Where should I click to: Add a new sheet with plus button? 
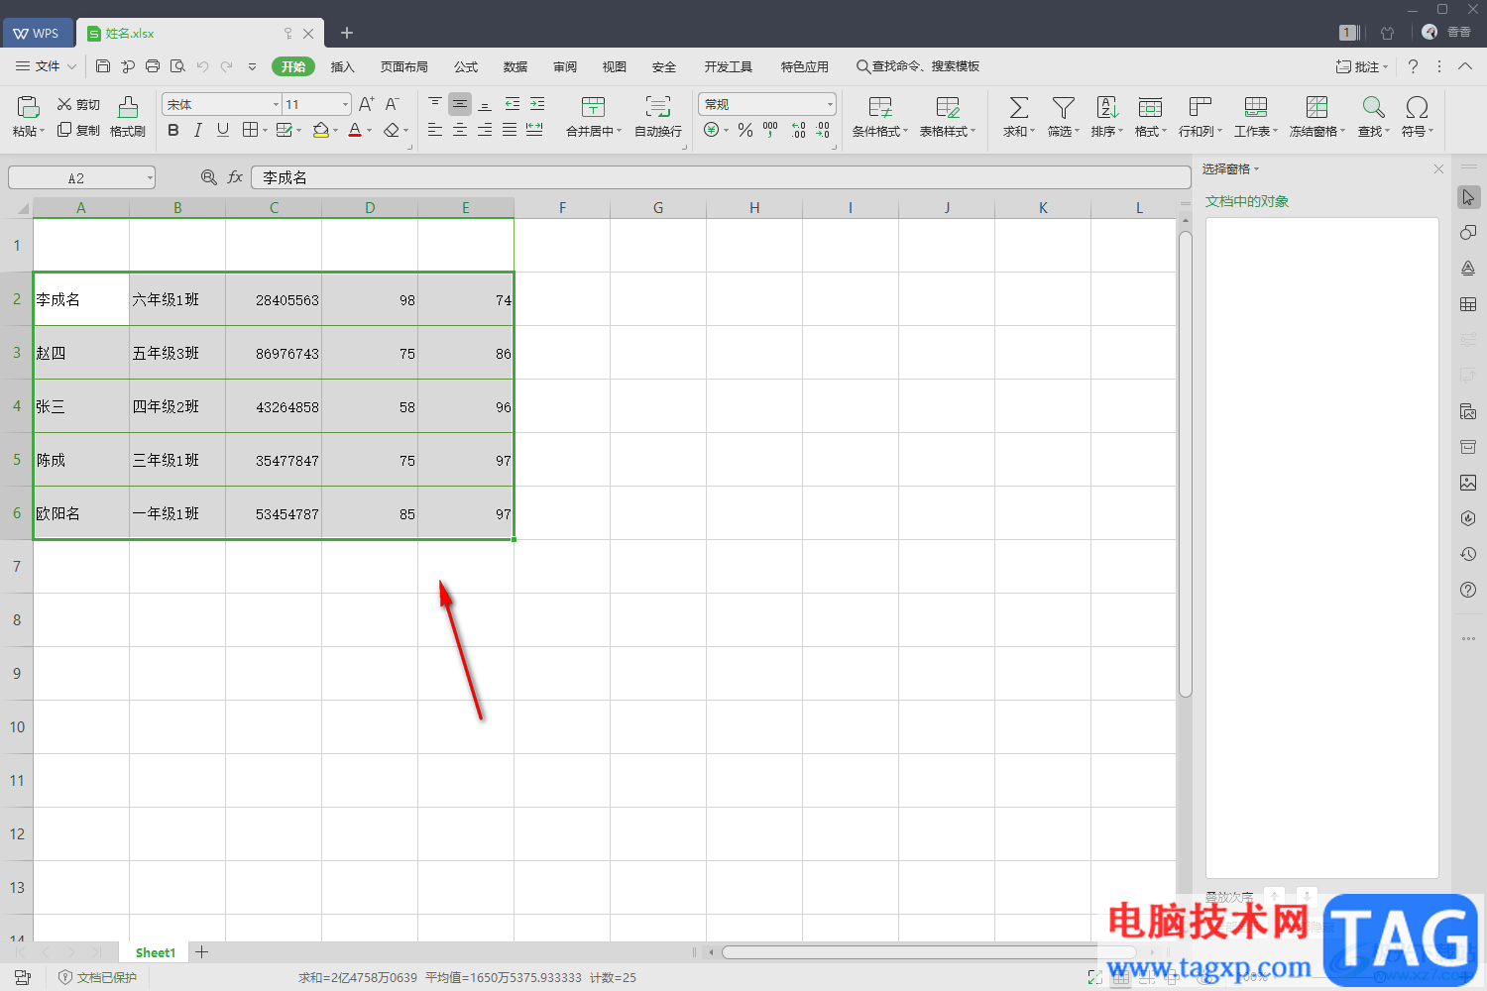click(201, 952)
